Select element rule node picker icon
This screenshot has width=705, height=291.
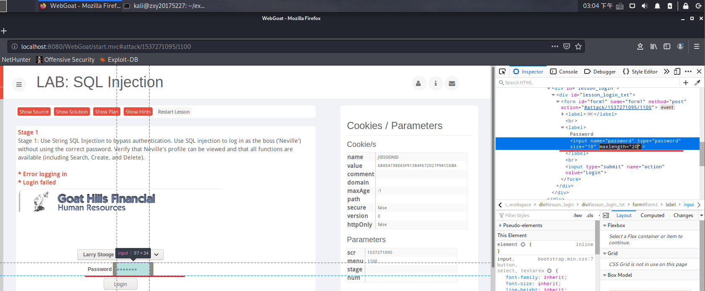(523, 244)
